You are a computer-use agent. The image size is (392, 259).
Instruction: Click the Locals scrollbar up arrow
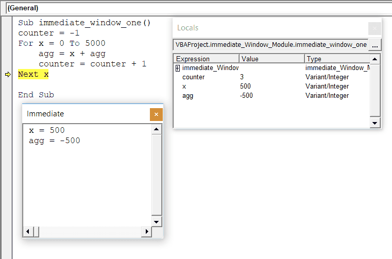(x=375, y=59)
